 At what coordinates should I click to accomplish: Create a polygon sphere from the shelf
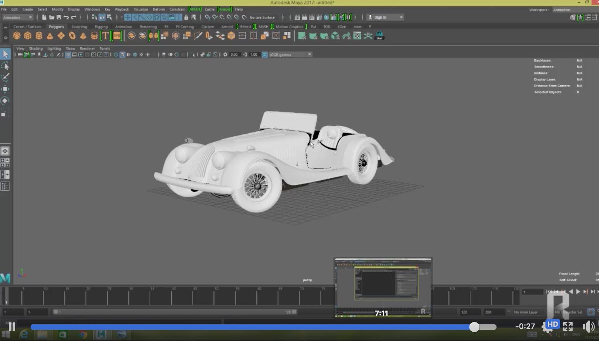point(17,36)
